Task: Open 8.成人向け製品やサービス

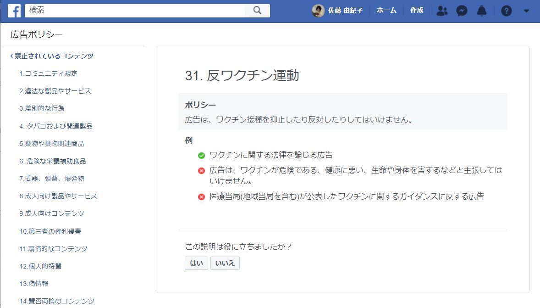Action: click(x=58, y=196)
